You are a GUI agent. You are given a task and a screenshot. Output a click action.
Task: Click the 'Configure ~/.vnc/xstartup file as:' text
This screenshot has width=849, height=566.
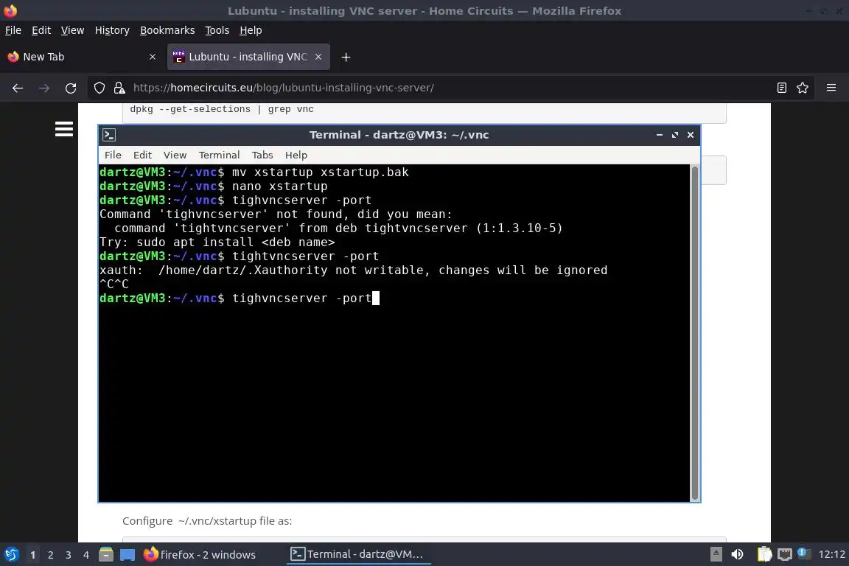pos(207,521)
